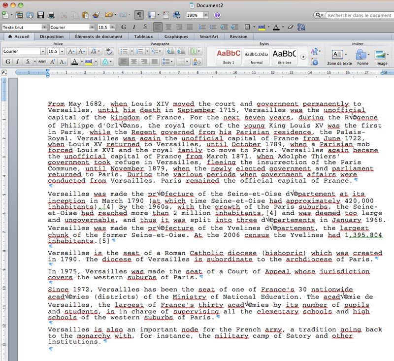The height and width of the screenshot is (361, 394).
Task: Toggle bold (G) in the ribbon
Action: [7, 62]
